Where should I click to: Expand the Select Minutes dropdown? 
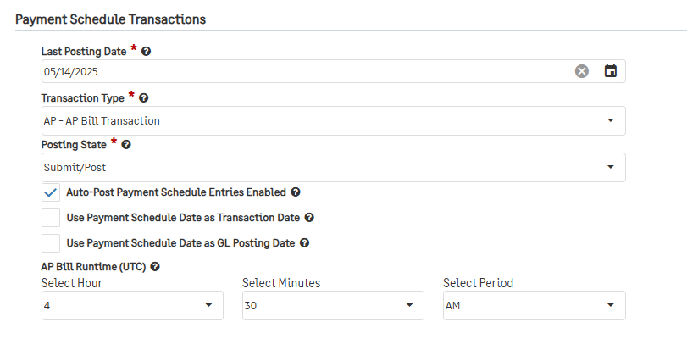tap(333, 305)
